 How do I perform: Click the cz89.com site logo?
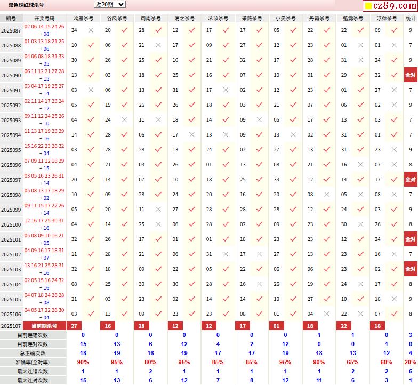pyautogui.click(x=389, y=6)
